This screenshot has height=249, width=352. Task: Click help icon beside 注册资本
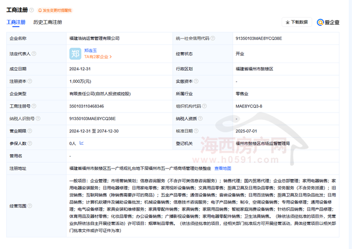tap(29, 81)
